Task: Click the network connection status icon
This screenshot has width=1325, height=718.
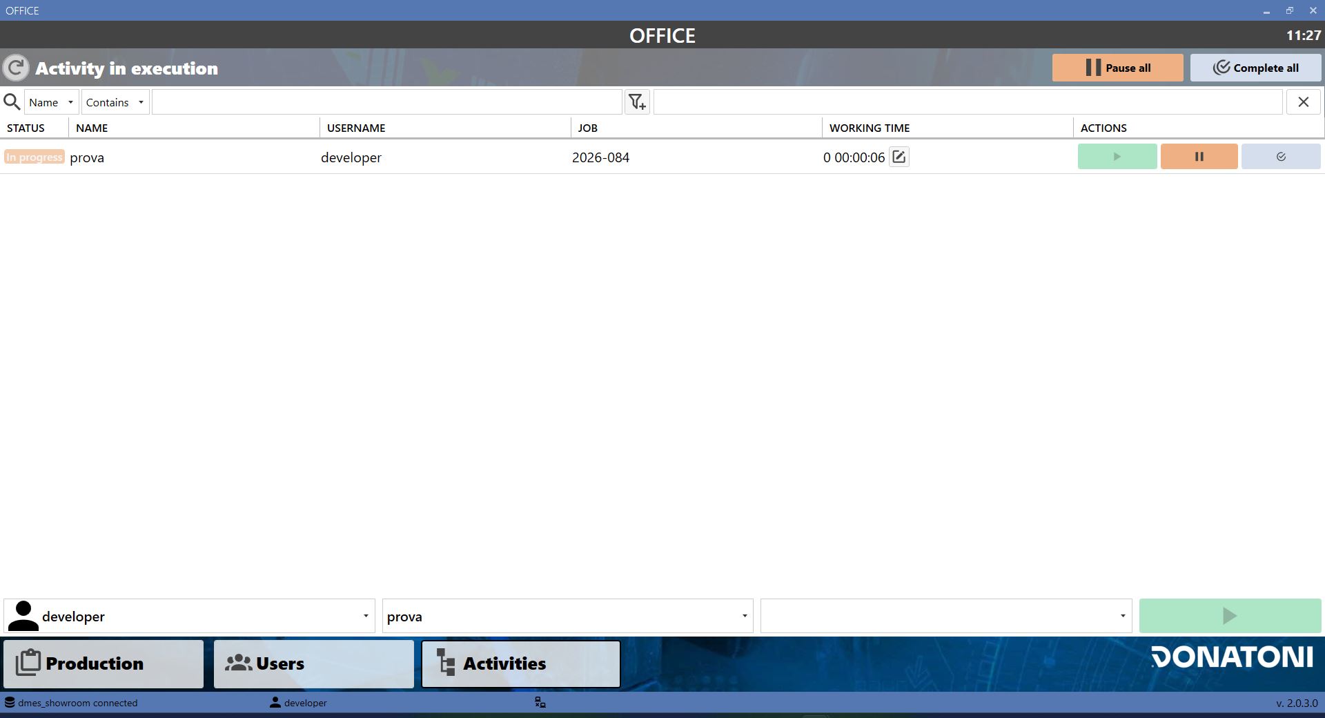Action: 540,703
